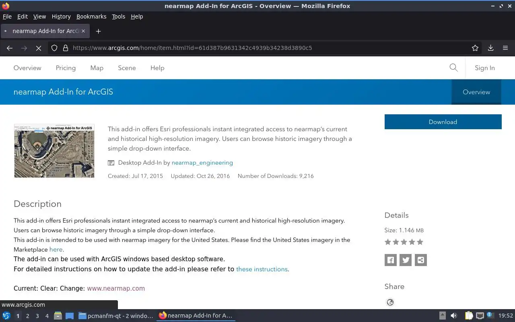Image resolution: width=515 pixels, height=322 pixels.
Task: Click the tracking protection shield icon
Action: point(54,48)
